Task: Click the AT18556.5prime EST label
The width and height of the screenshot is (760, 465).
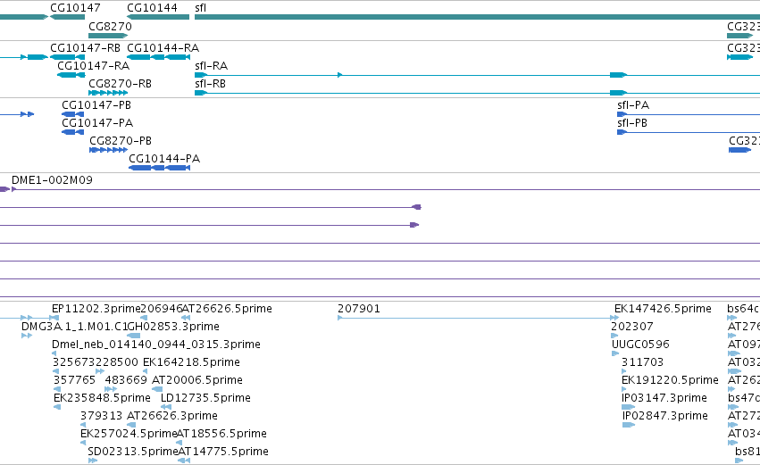Action: 221,434
